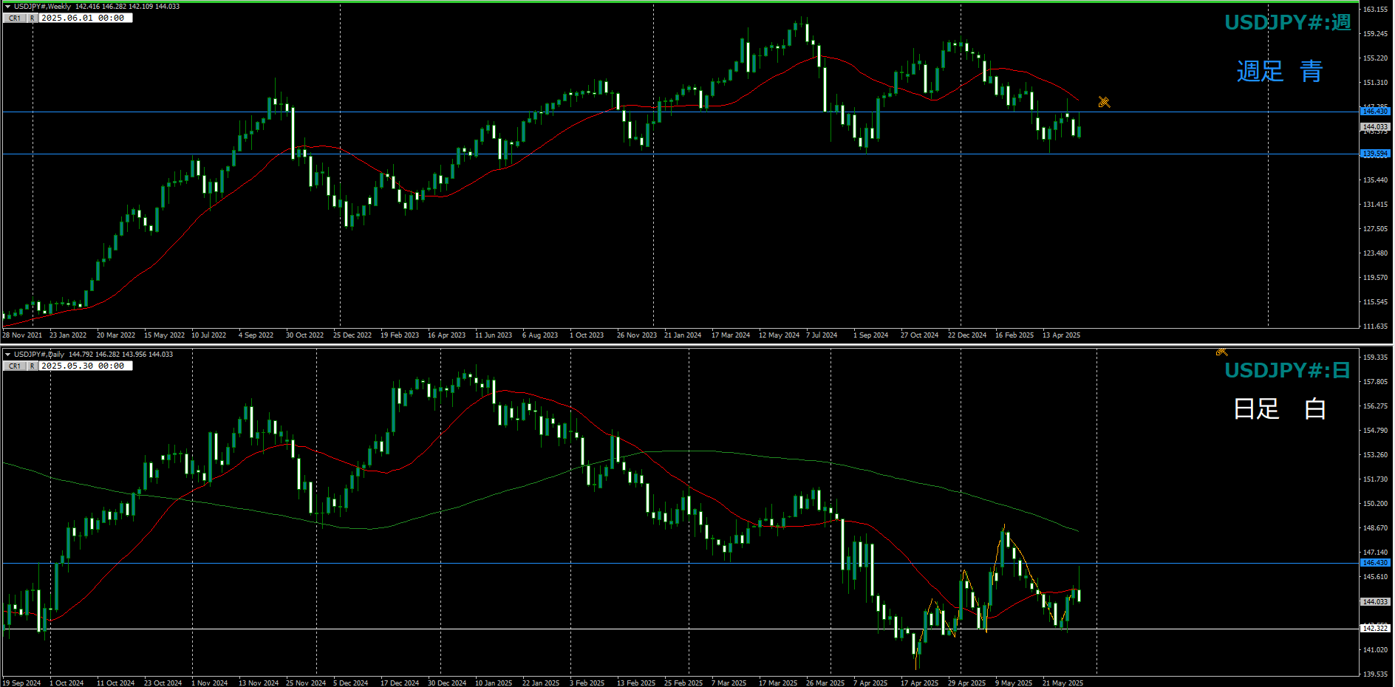The width and height of the screenshot is (1395, 687).
Task: Open the USDJPY#,Daily chart dropdown triangle
Action: [7, 355]
